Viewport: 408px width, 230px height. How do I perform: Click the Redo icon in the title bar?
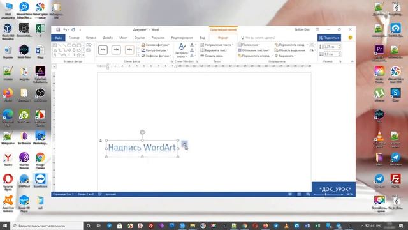point(73,30)
